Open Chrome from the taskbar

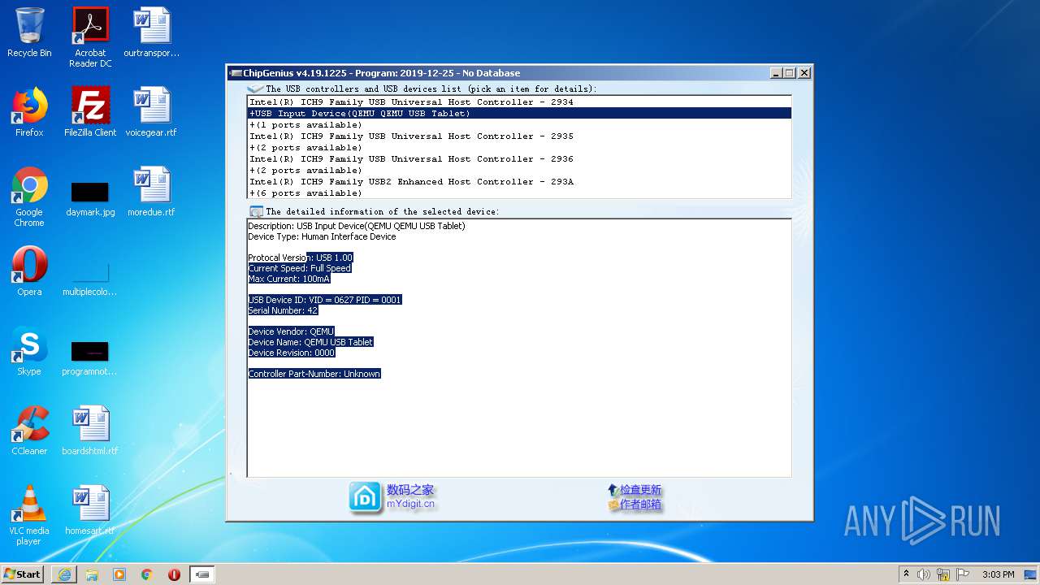click(146, 574)
